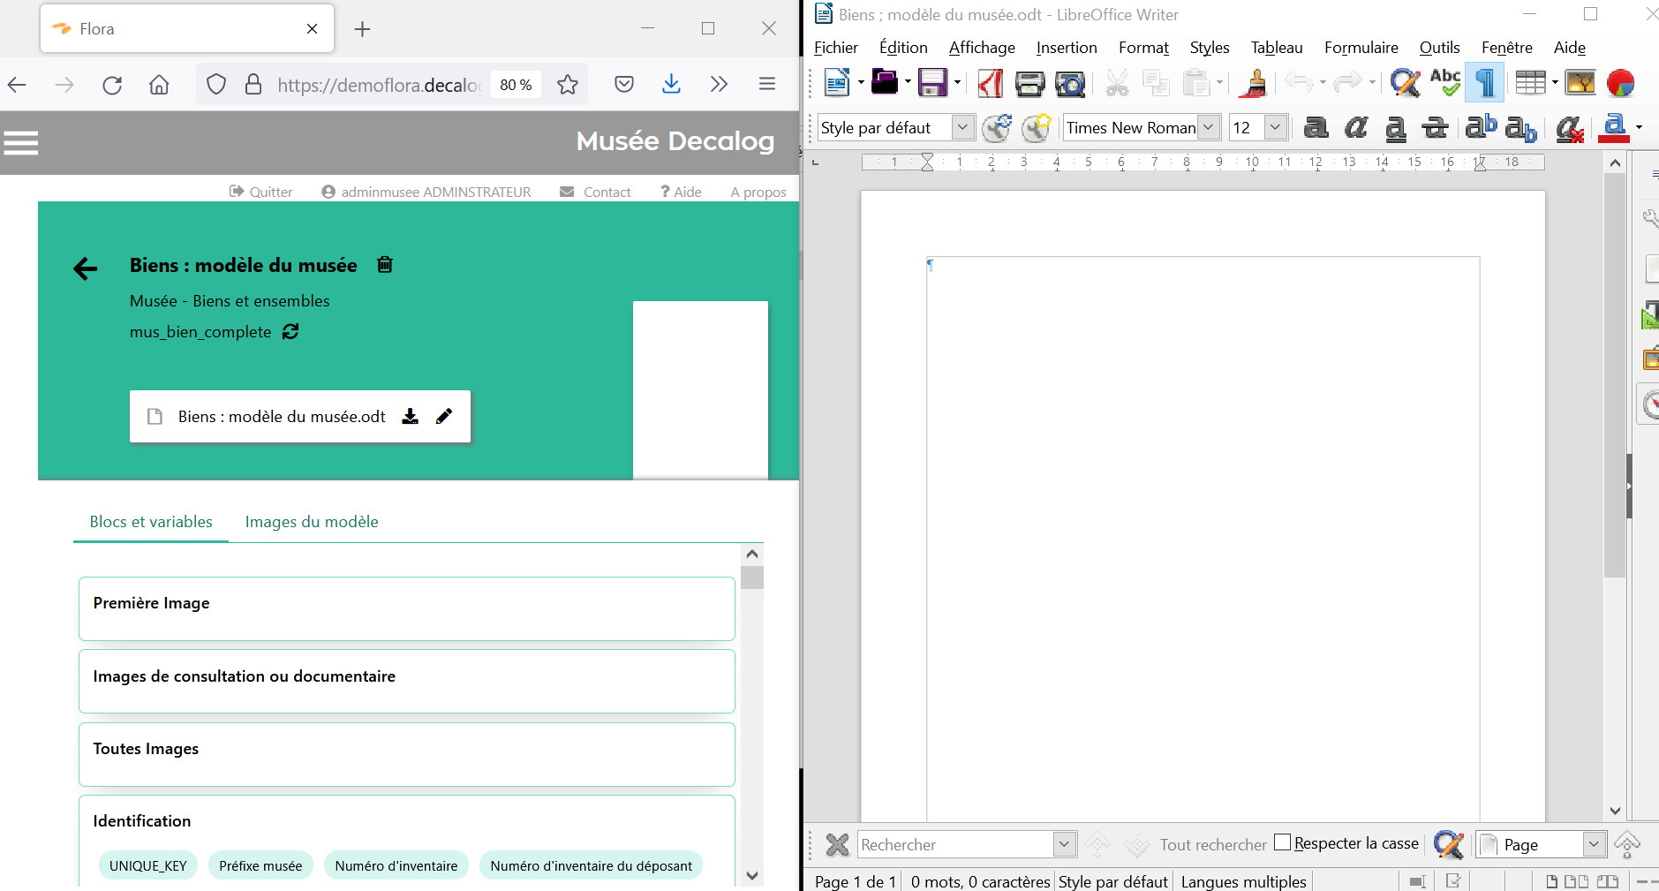Apply the red font color swatch

1614,128
